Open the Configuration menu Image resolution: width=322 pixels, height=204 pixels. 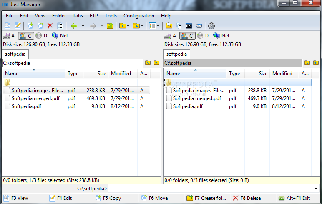[x=139, y=16]
